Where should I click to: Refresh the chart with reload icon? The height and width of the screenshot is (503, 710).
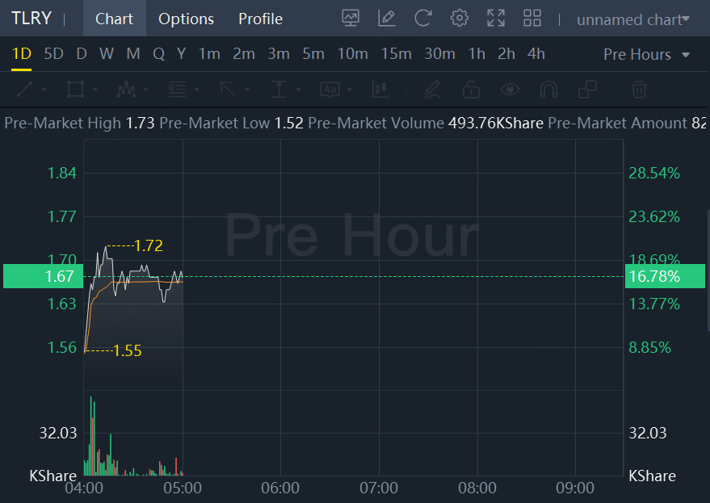pyautogui.click(x=422, y=18)
